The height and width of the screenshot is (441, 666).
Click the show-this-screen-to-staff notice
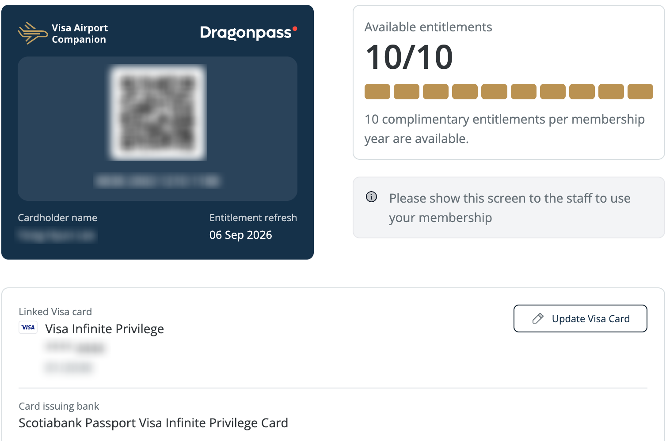point(510,208)
